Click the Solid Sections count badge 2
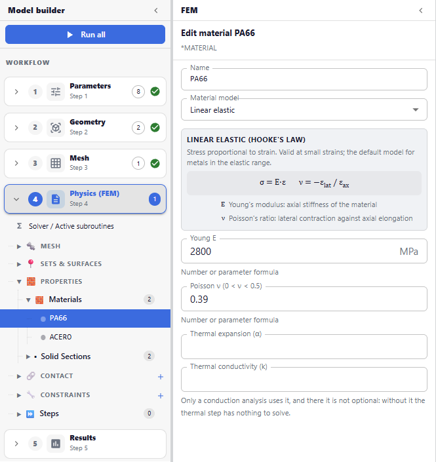 [149, 356]
